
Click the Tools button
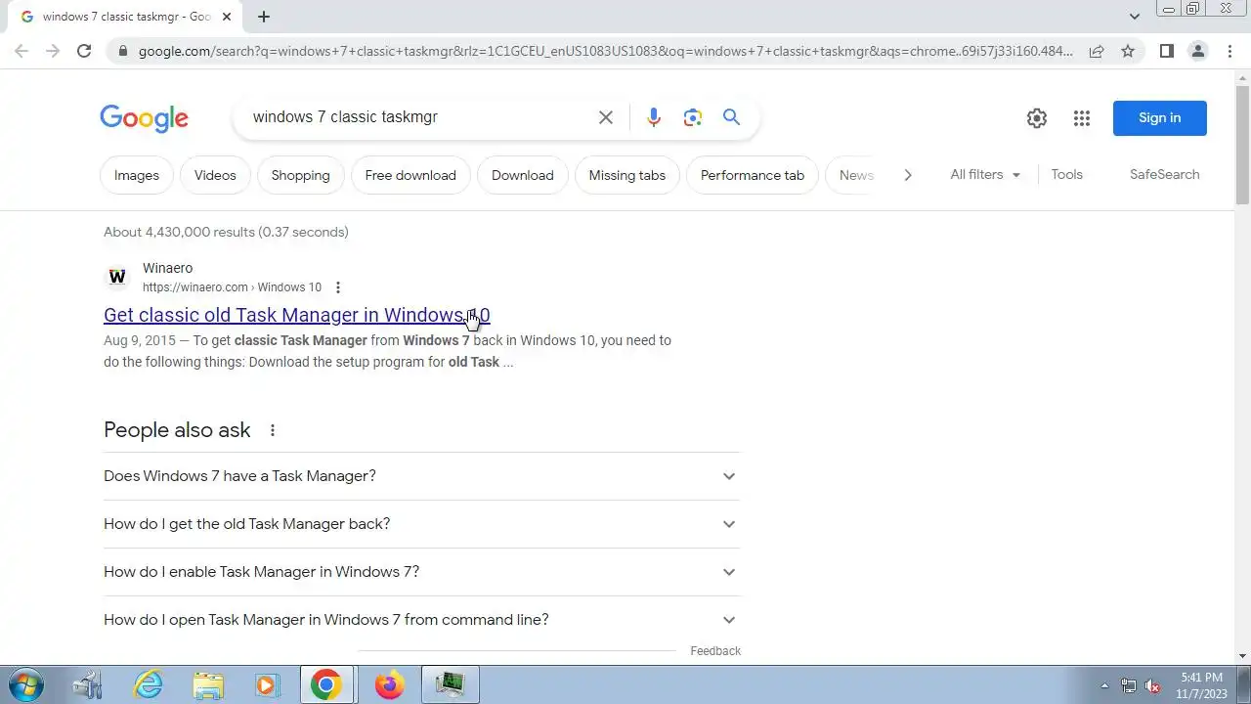[x=1066, y=174]
